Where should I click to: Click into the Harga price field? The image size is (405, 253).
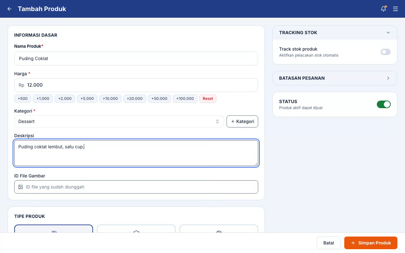click(x=136, y=85)
